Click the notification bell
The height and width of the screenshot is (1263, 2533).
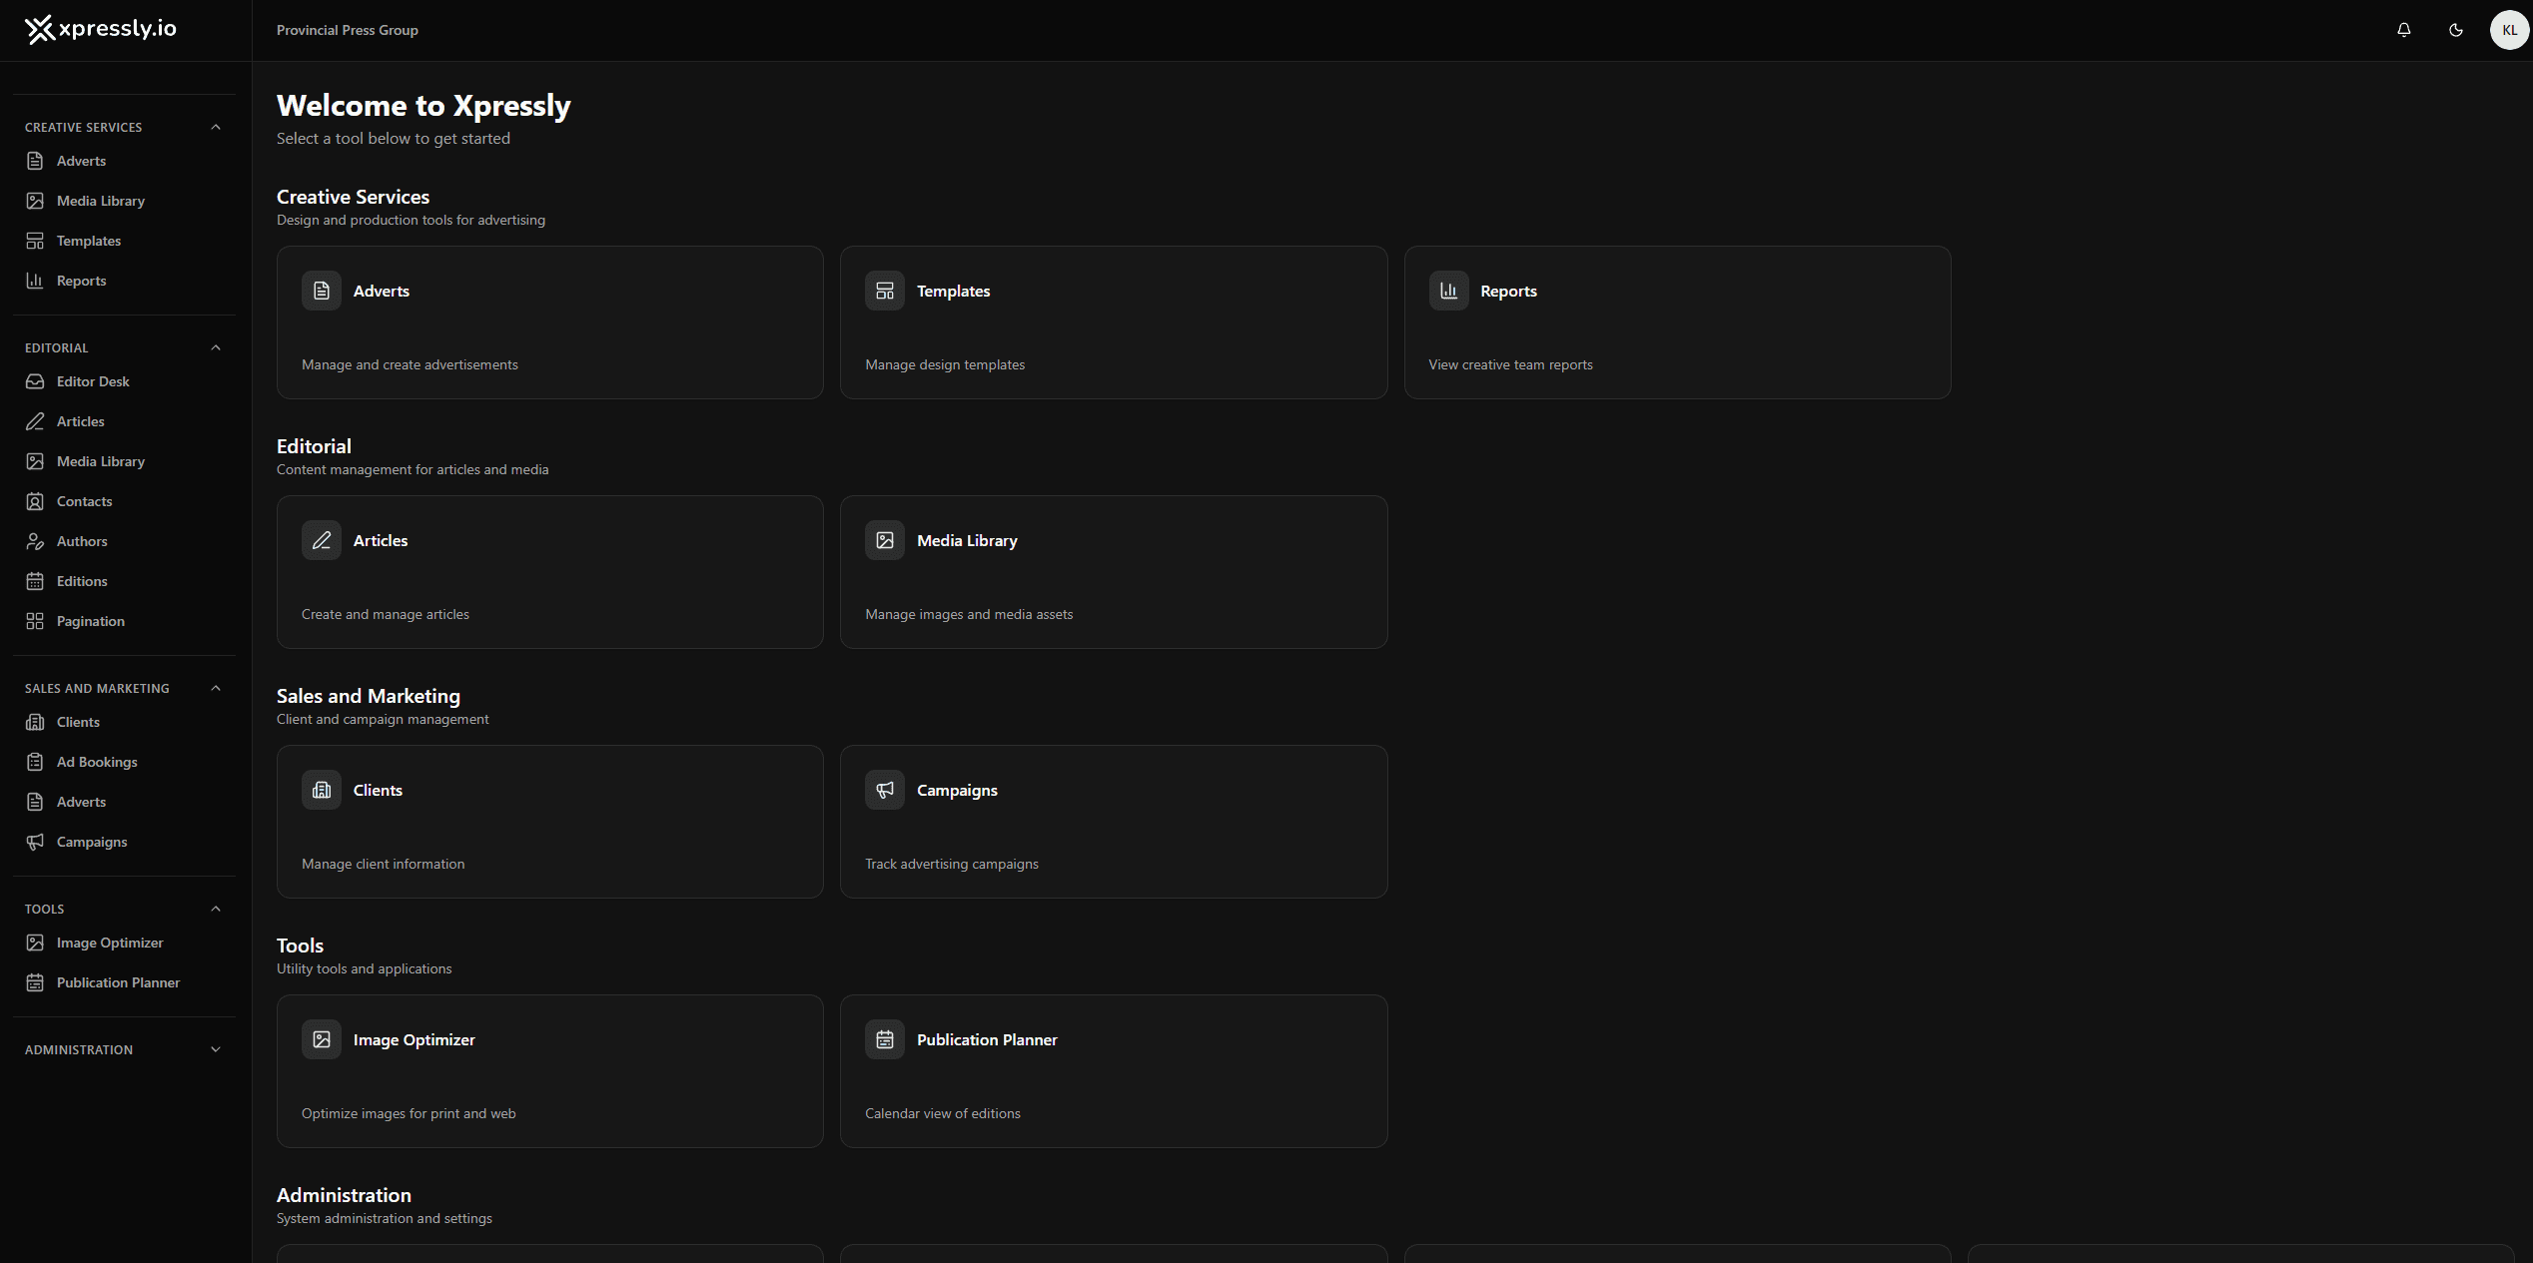click(x=2404, y=30)
